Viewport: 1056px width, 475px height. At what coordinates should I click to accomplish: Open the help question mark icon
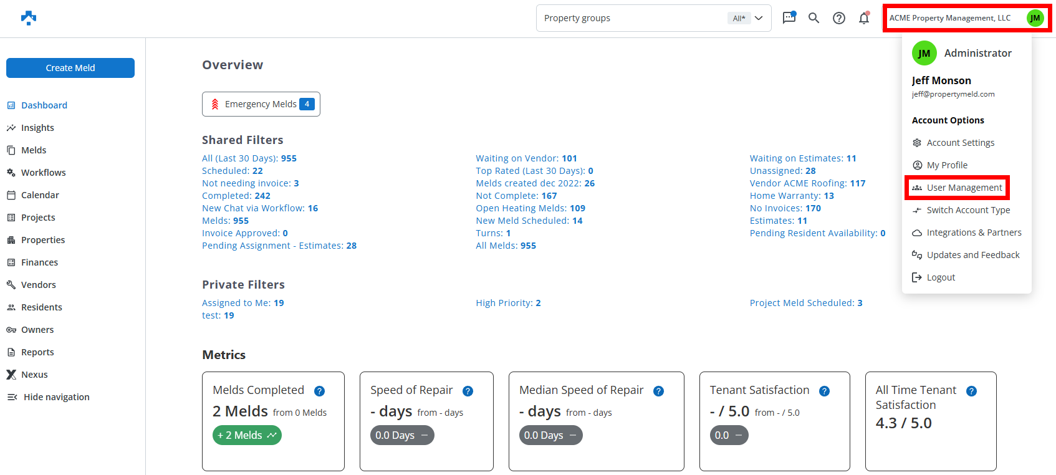839,18
